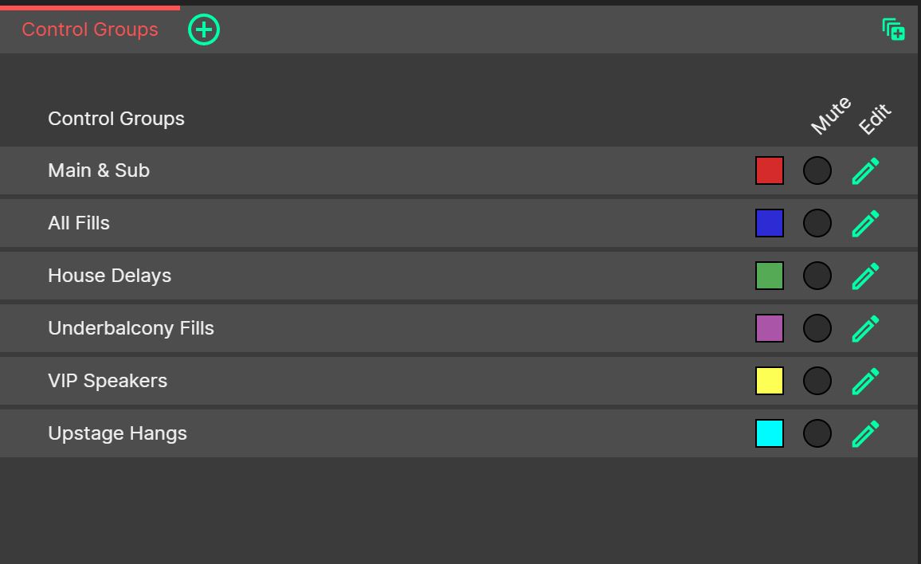Edit the All Fills control group

point(864,223)
